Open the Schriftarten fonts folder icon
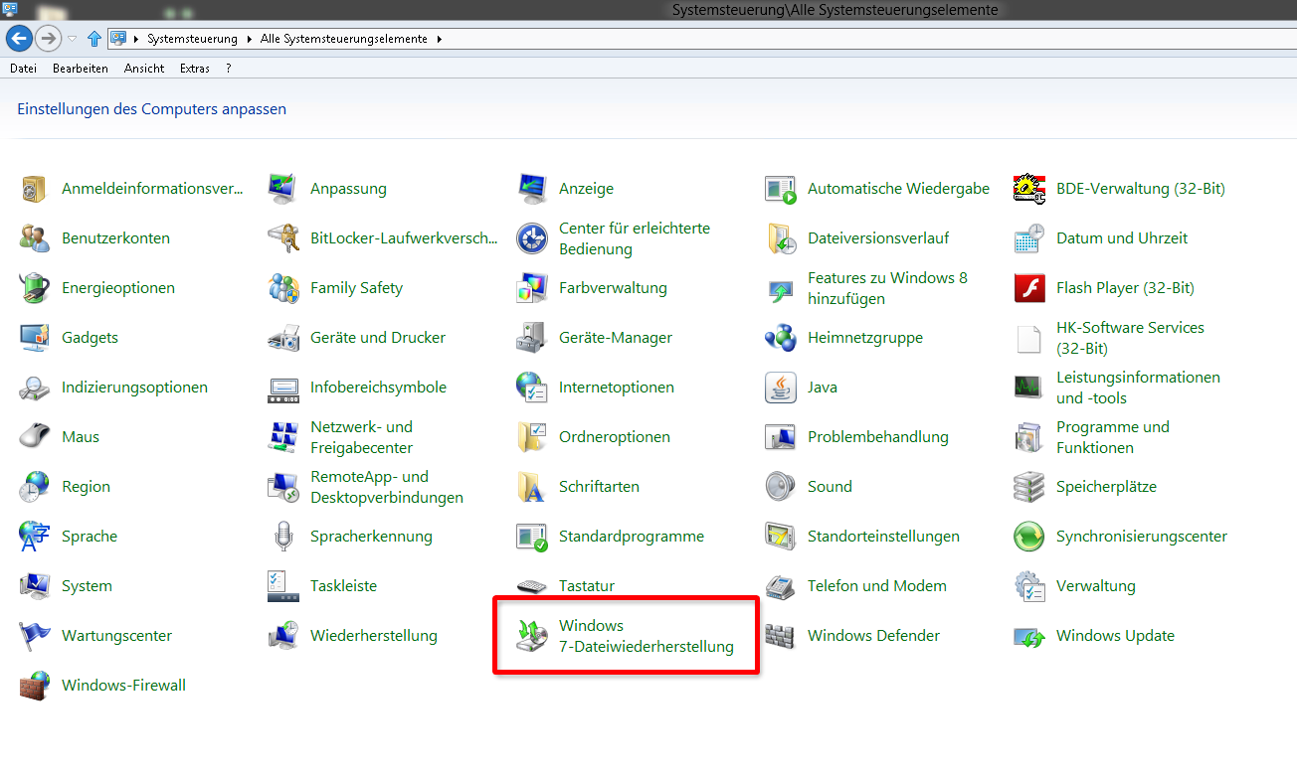Image resolution: width=1297 pixels, height=777 pixels. (532, 487)
